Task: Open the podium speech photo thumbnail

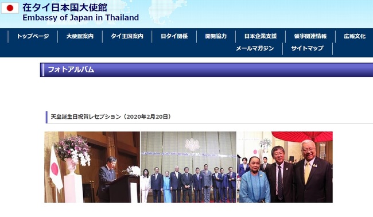Action: (x=92, y=167)
